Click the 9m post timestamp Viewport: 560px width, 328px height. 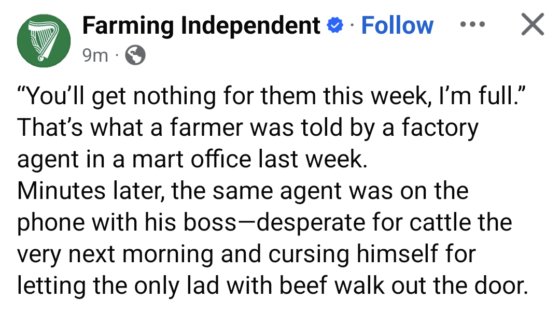pos(95,55)
